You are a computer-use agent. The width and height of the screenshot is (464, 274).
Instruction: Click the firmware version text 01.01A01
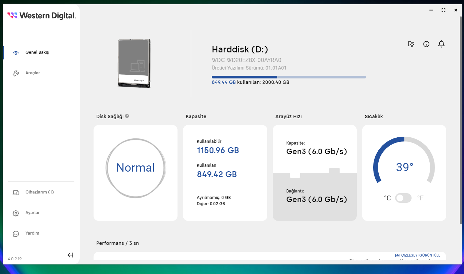(x=276, y=68)
